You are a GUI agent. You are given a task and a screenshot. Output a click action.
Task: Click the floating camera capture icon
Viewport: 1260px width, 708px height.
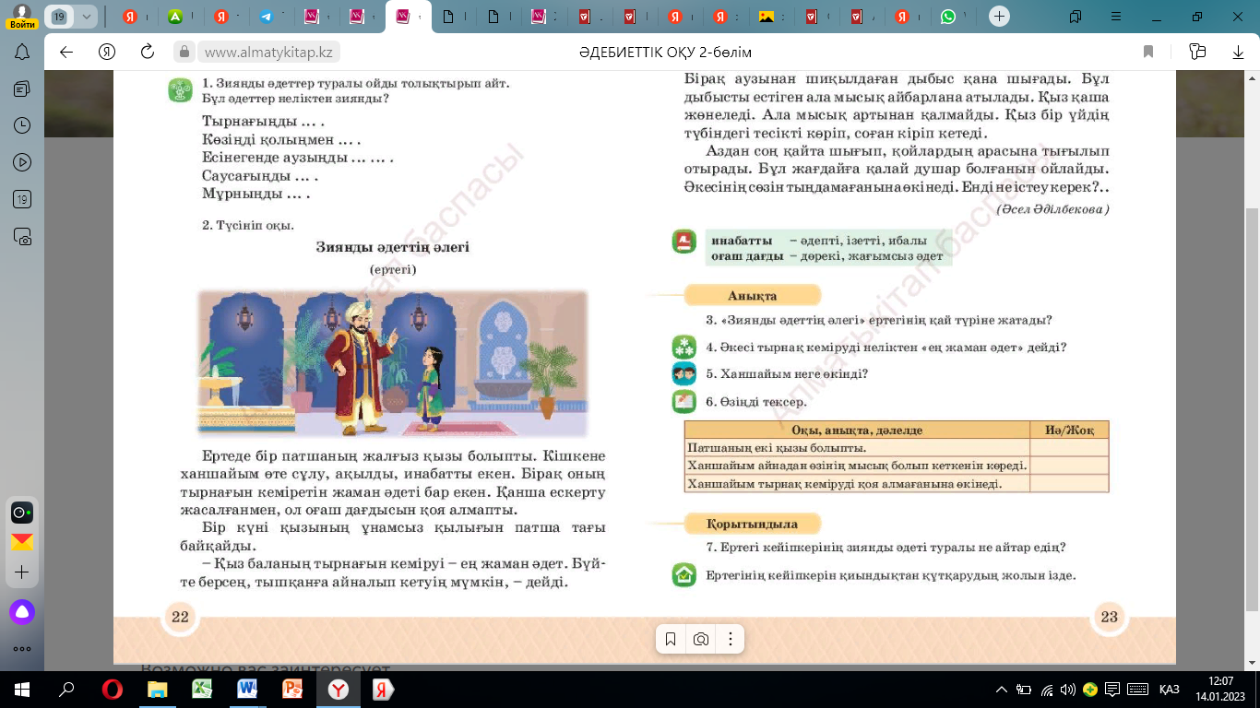point(701,639)
